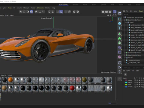
Task: Add a Null object from side palette
Action: tap(120, 13)
